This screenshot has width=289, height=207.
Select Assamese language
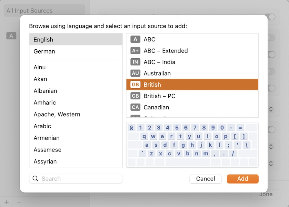pos(76,150)
